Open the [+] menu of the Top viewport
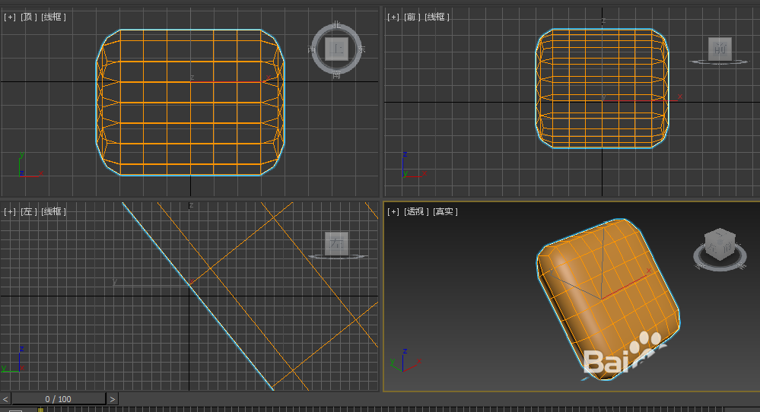The width and height of the screenshot is (760, 412). [x=10, y=17]
